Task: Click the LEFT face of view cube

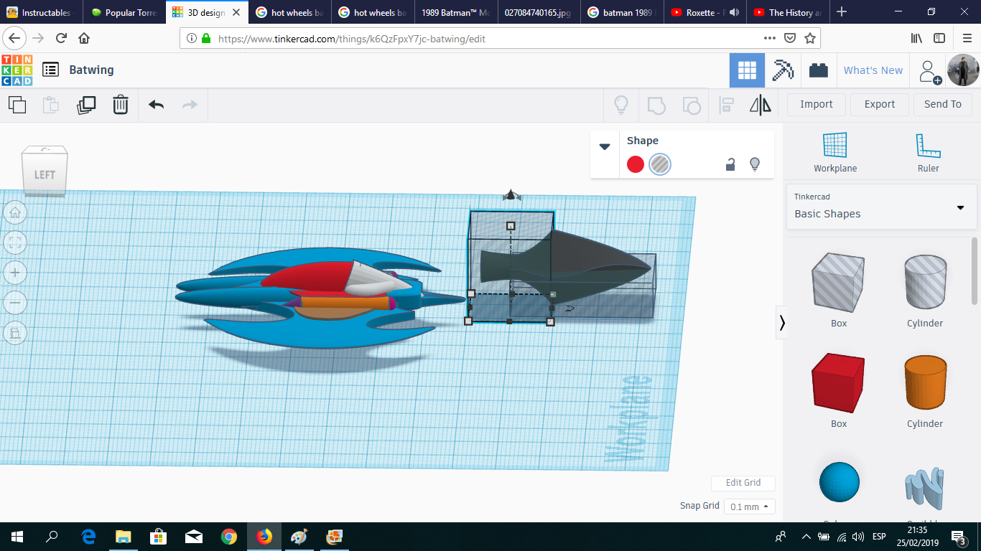Action: click(x=45, y=174)
